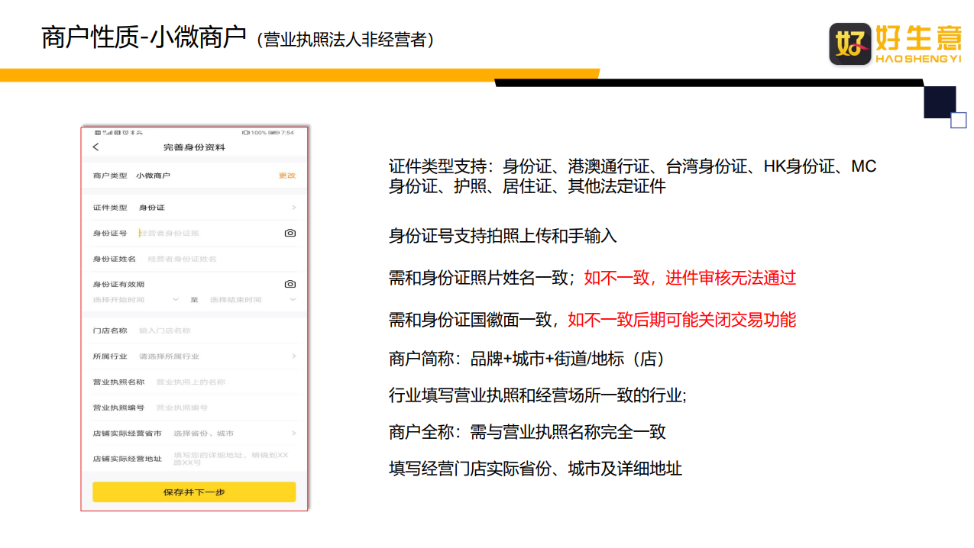Click 更改 to change merchant type
Image resolution: width=974 pixels, height=548 pixels.
click(x=286, y=176)
